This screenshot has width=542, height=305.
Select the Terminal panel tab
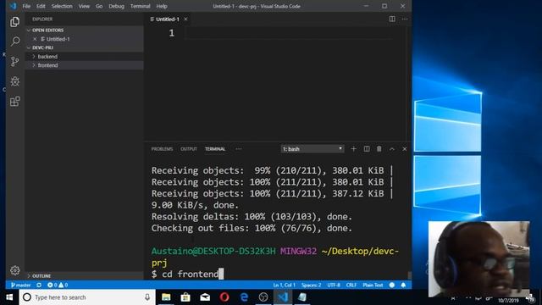[215, 149]
